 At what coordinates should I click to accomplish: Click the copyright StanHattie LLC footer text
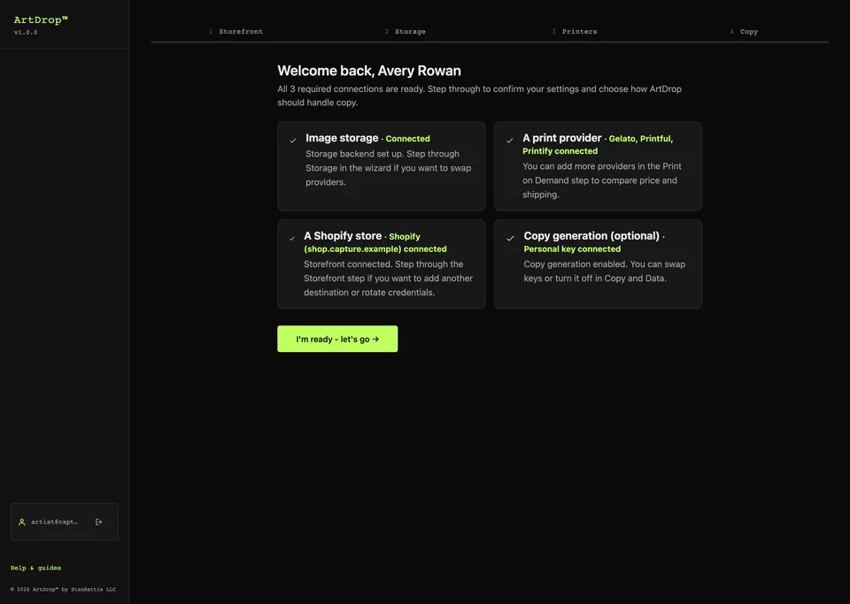tap(63, 589)
